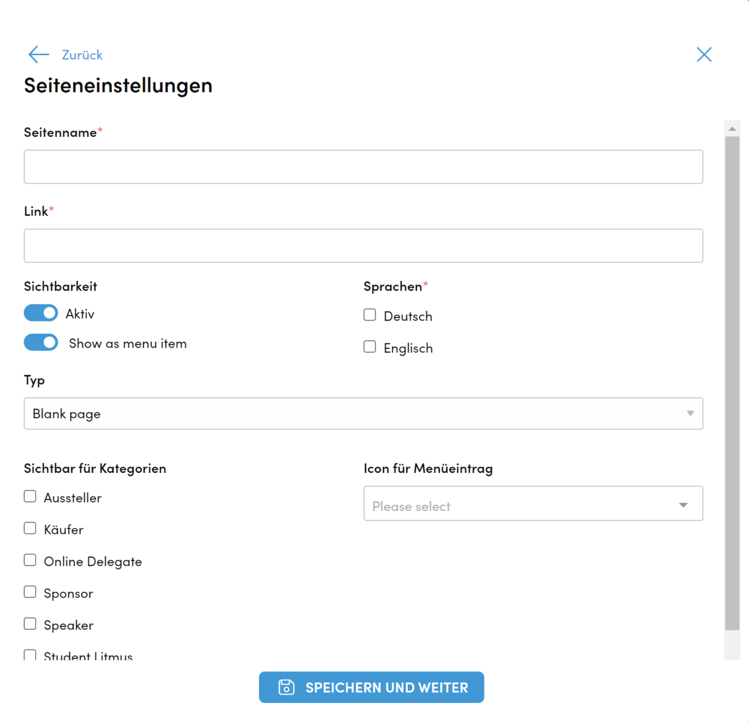This screenshot has height=721, width=749.
Task: Check the Online Delegate checkbox
Action: pos(30,560)
